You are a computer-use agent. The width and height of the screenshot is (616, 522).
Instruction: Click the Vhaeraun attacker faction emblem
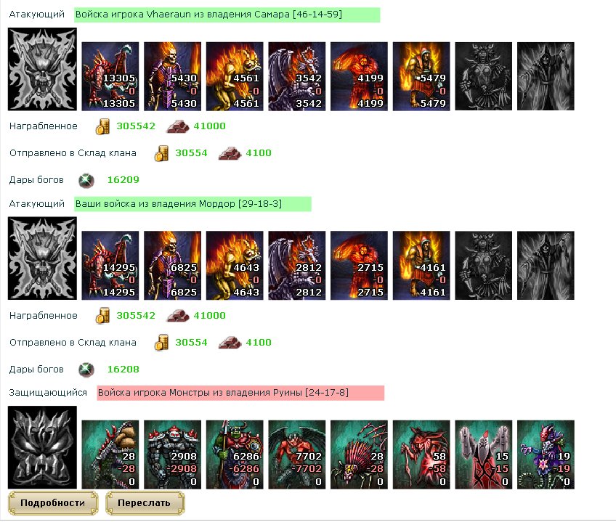point(42,69)
